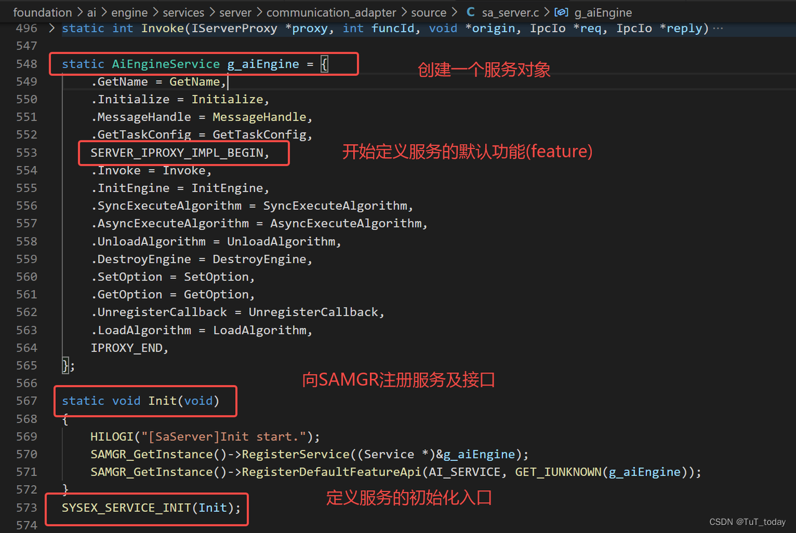Image resolution: width=796 pixels, height=533 pixels.
Task: Open the server breadcrumb segment
Action: [235, 12]
